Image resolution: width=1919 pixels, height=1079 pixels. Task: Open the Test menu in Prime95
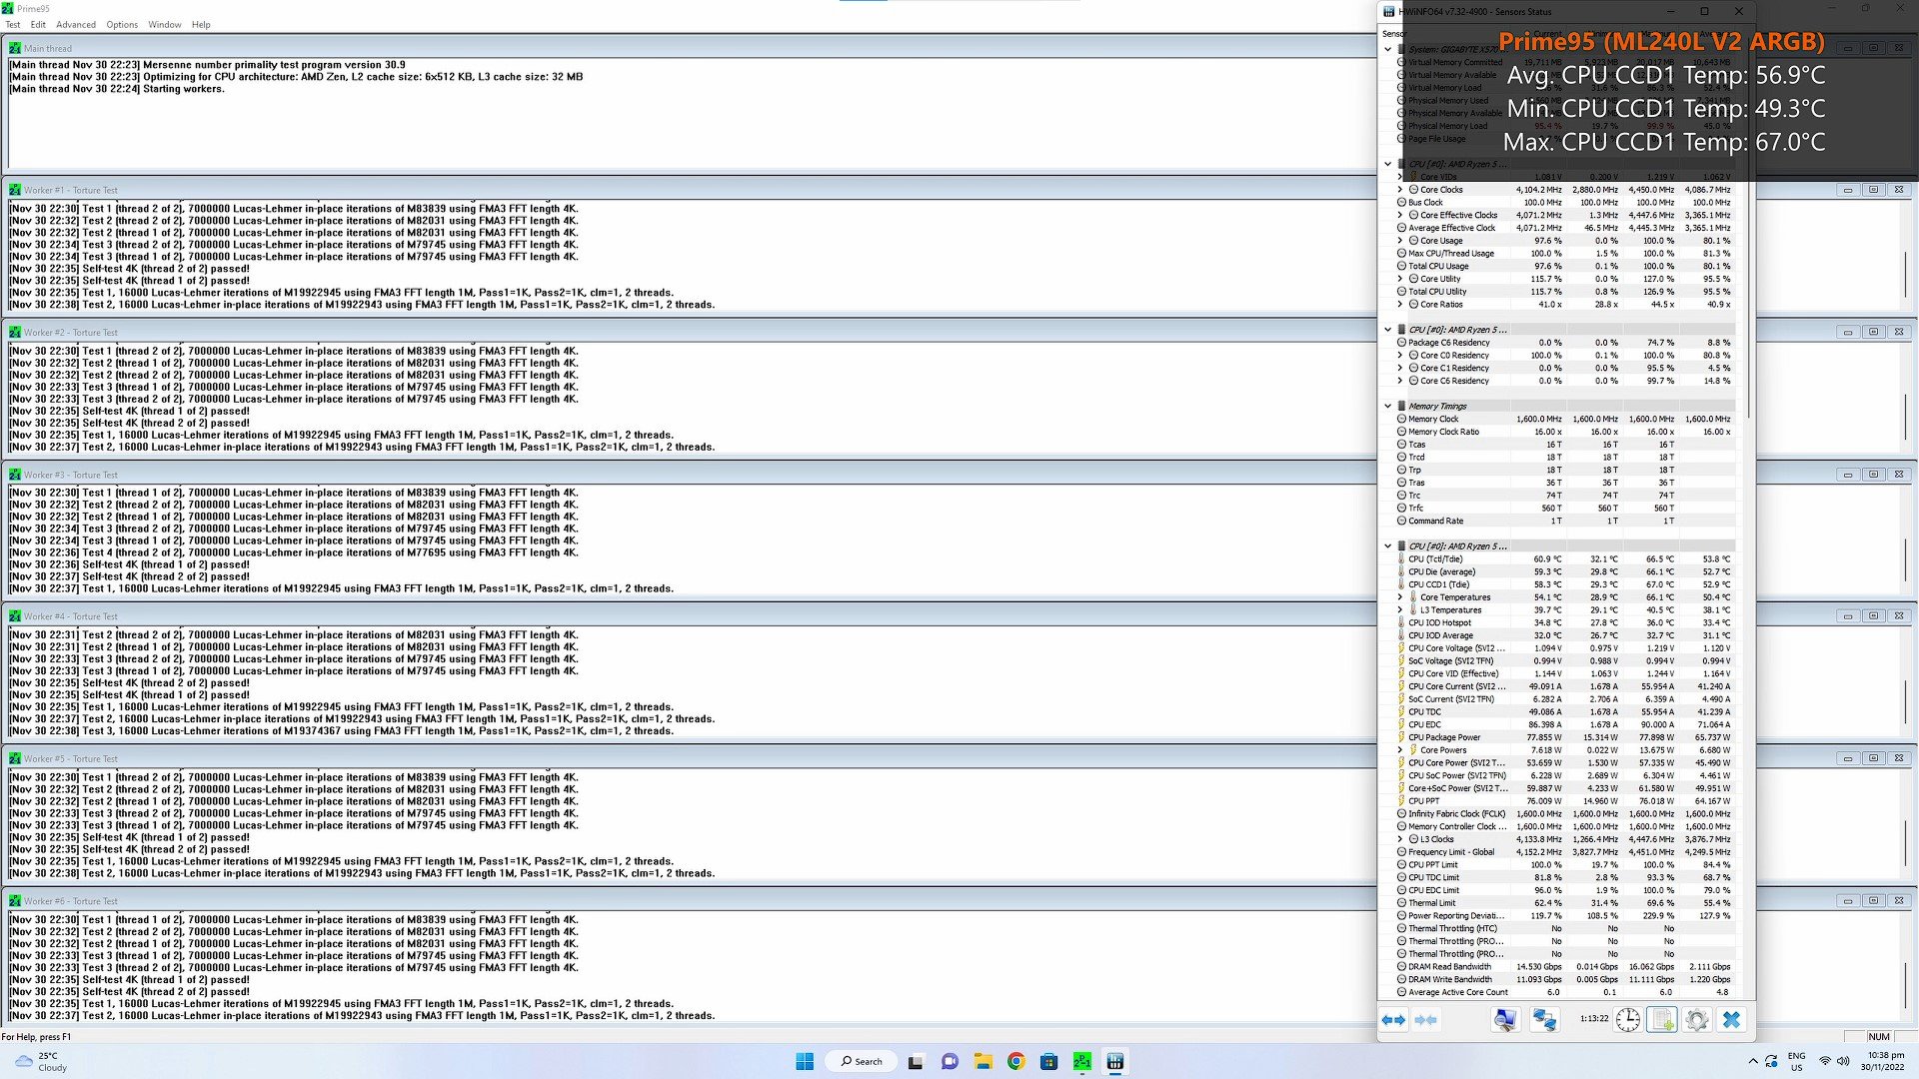(x=13, y=25)
